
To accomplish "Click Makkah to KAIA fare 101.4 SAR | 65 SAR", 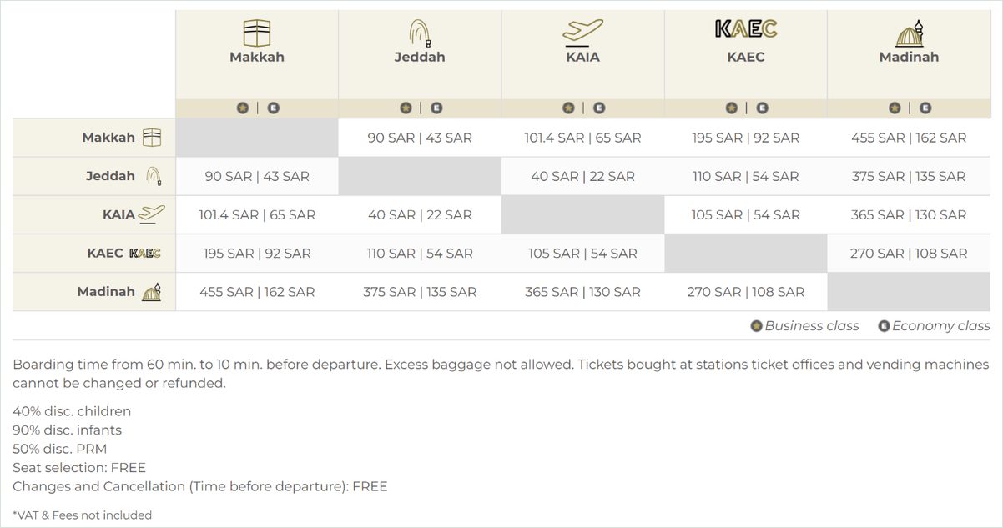I will click(x=583, y=138).
